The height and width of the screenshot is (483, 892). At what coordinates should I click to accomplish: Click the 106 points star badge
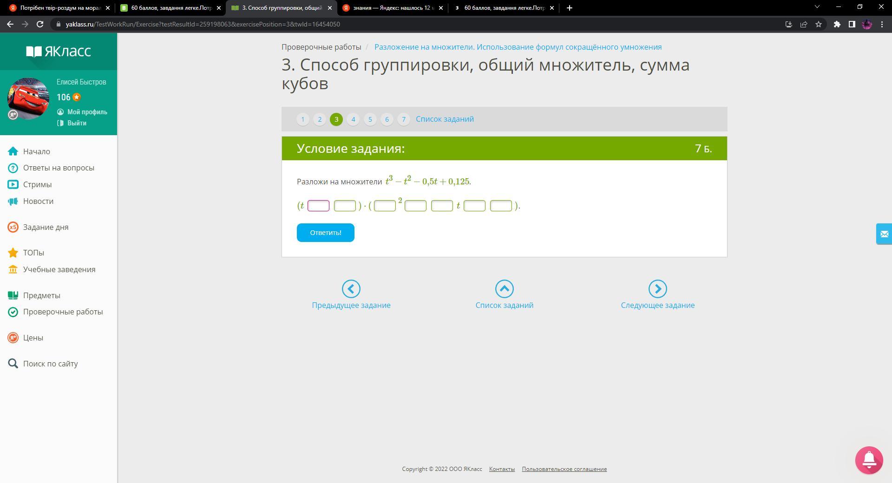76,97
